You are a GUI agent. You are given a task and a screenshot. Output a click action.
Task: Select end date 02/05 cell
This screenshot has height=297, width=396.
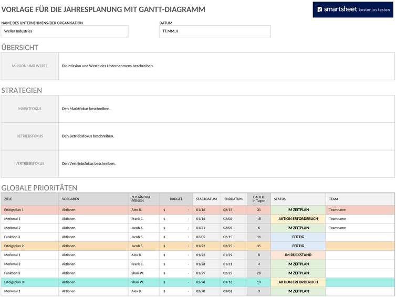(233, 228)
